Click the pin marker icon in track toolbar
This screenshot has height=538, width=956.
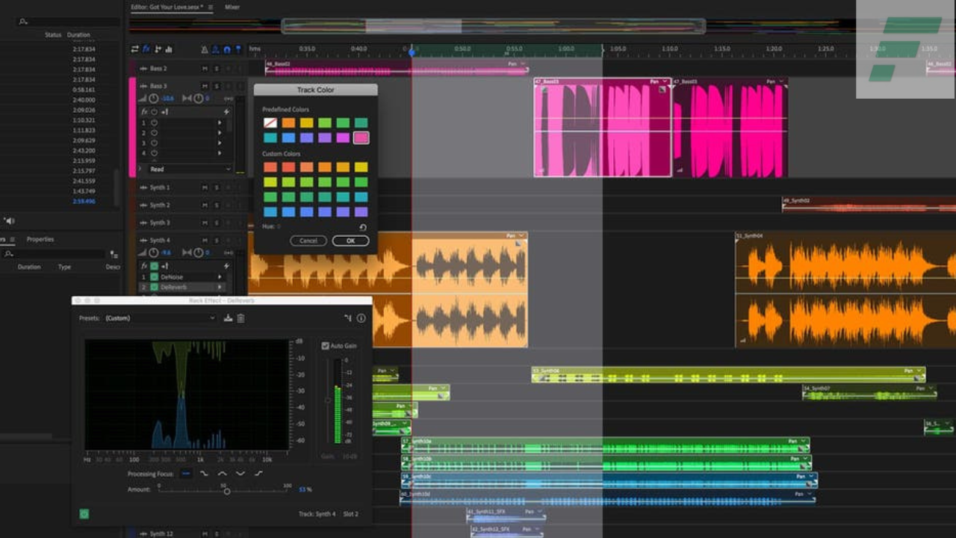[x=238, y=49]
